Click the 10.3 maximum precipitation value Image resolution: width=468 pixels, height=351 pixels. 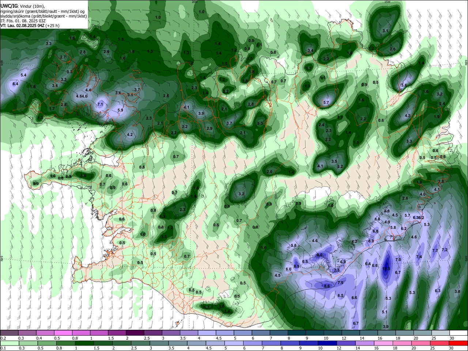[386, 269]
